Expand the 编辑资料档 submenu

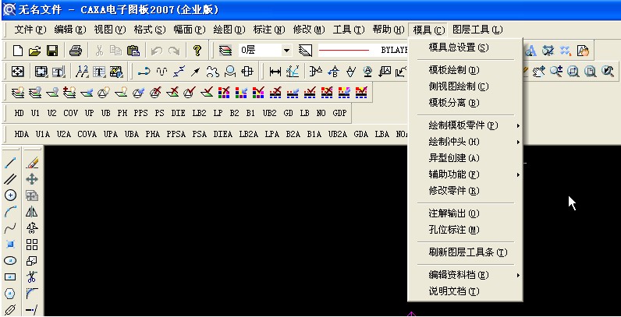[465, 275]
